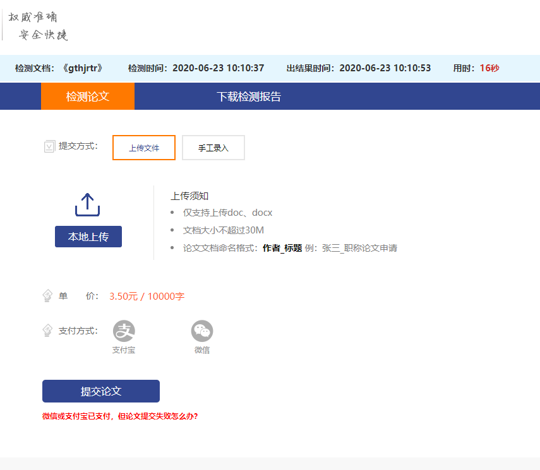
Task: Select the Alipay payment icon
Action: [124, 331]
